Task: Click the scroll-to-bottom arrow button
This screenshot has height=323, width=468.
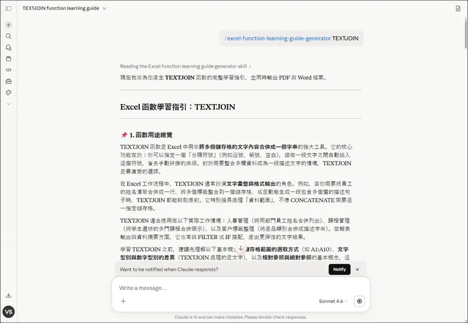Action: pyautogui.click(x=240, y=248)
